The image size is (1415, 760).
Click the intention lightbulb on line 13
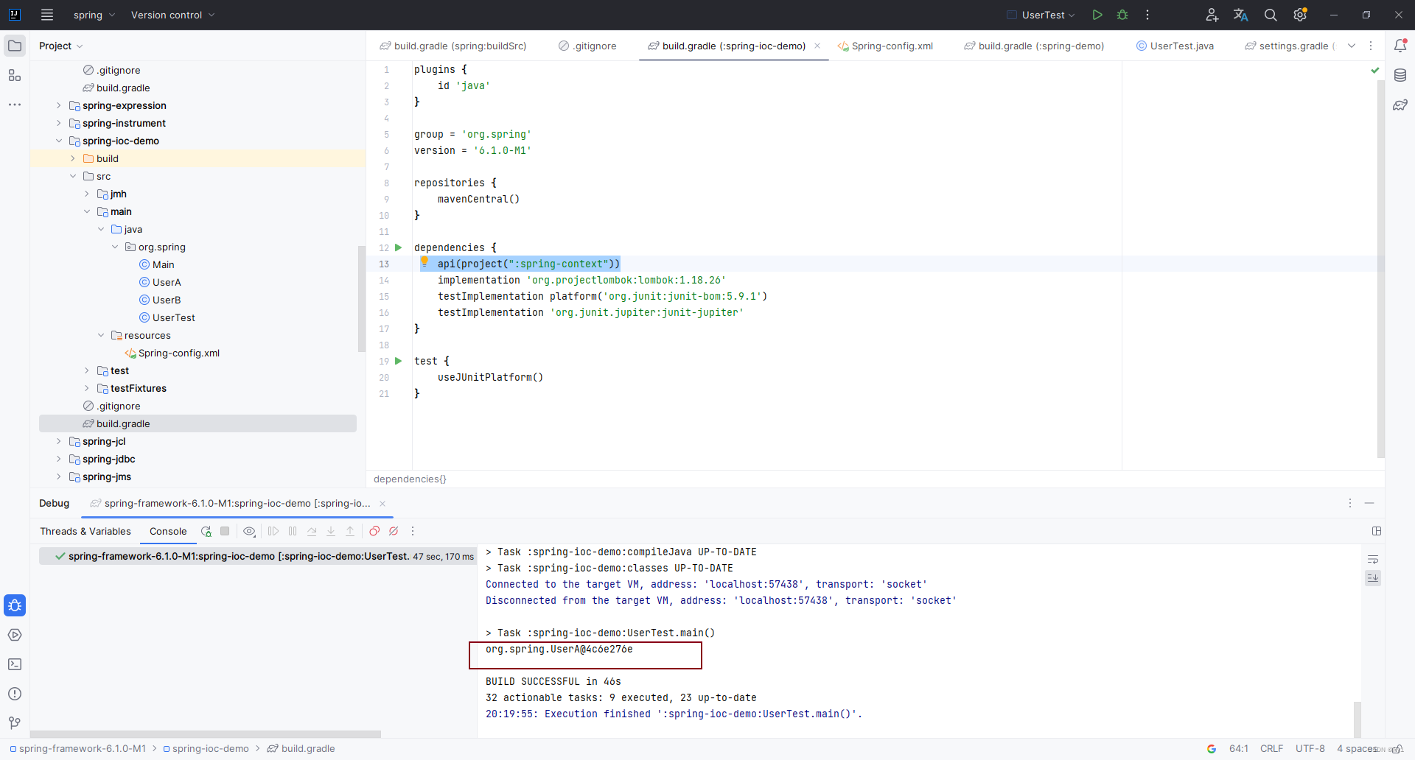(424, 261)
